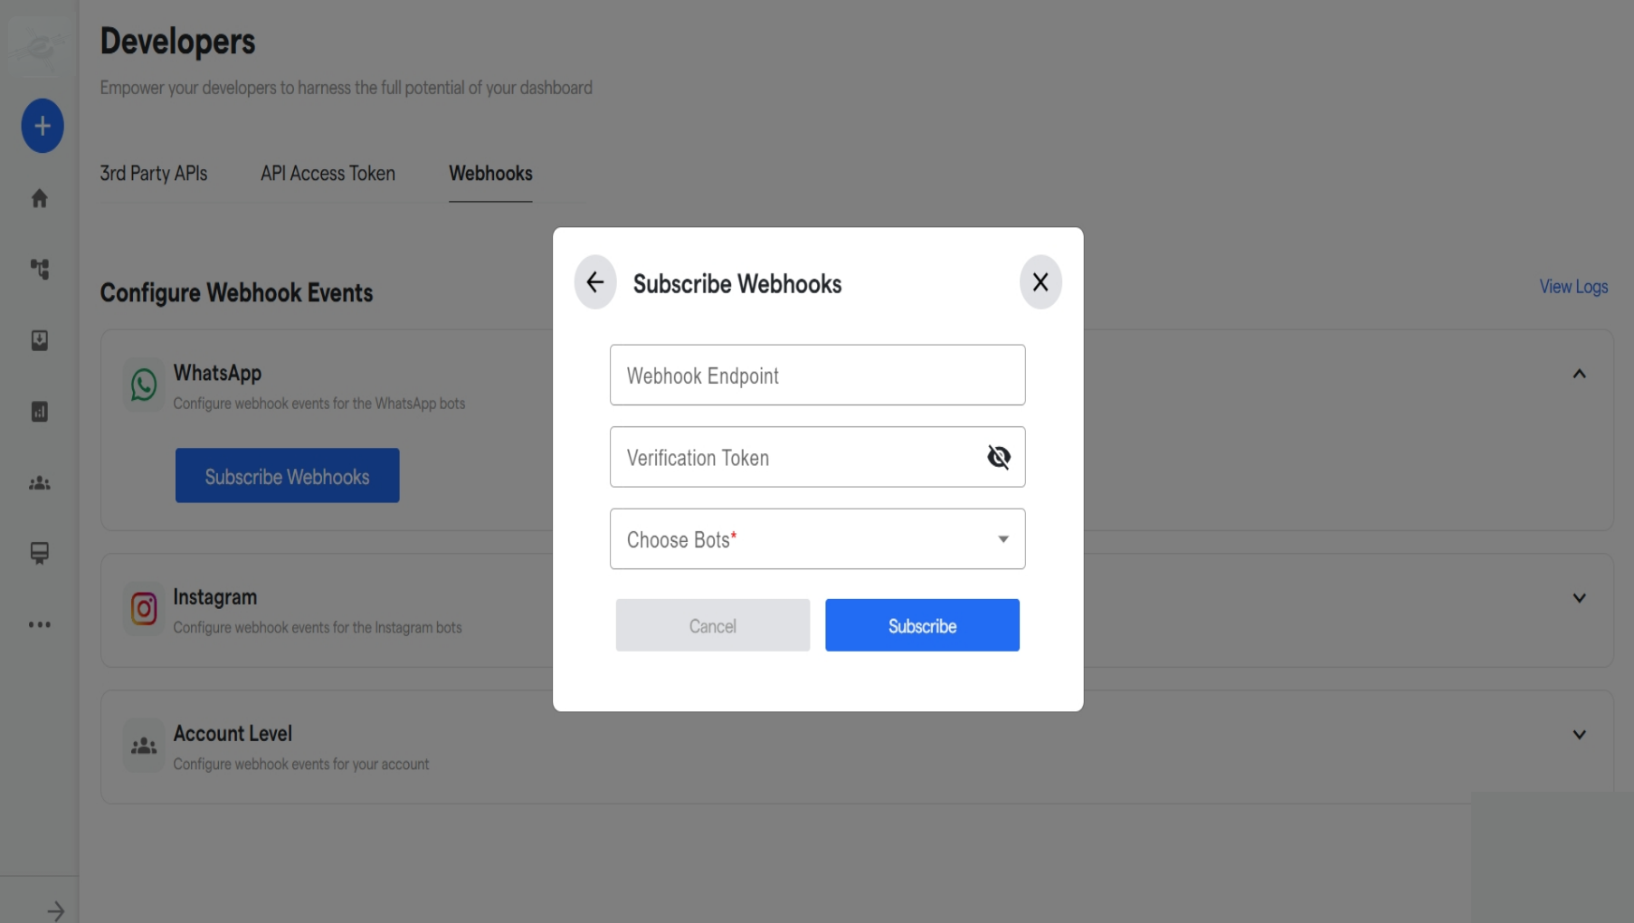Select the bot flow builder icon
Screen dimensions: 1634x923
coord(40,269)
